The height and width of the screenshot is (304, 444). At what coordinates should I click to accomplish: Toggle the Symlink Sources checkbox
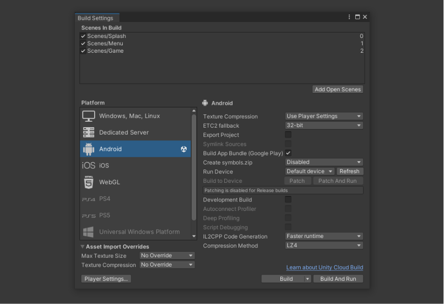pyautogui.click(x=288, y=144)
